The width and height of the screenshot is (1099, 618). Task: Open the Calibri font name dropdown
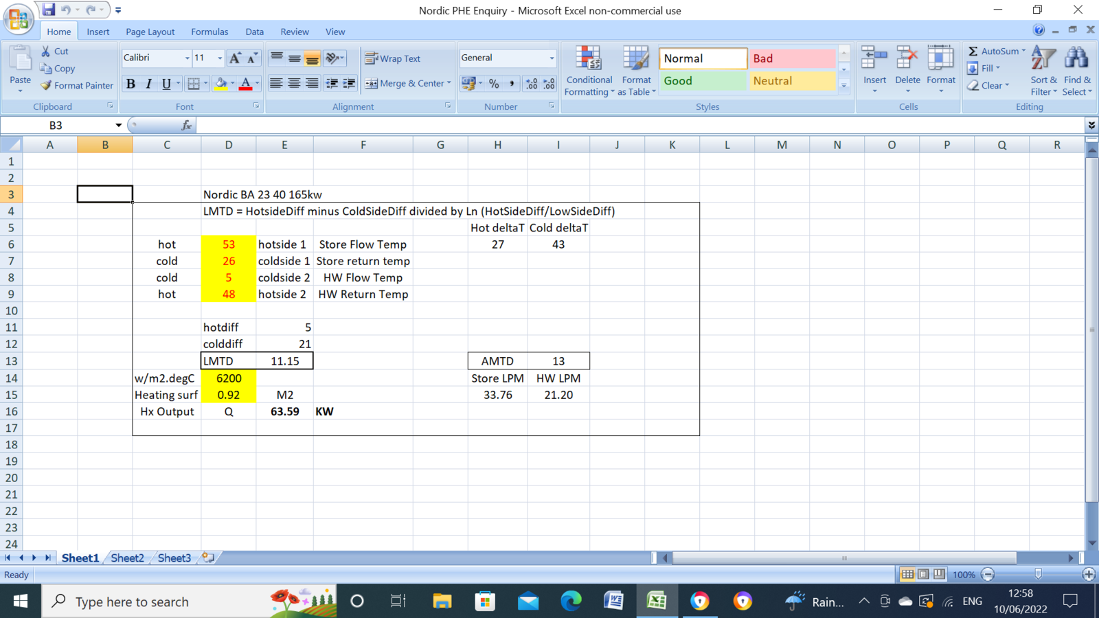click(187, 58)
